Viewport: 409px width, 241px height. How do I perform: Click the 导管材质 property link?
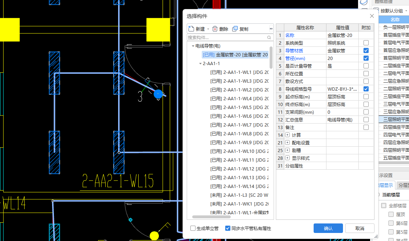coord(294,51)
